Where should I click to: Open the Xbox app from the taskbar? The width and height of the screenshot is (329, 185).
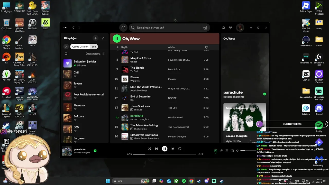pyautogui.click(x=176, y=181)
